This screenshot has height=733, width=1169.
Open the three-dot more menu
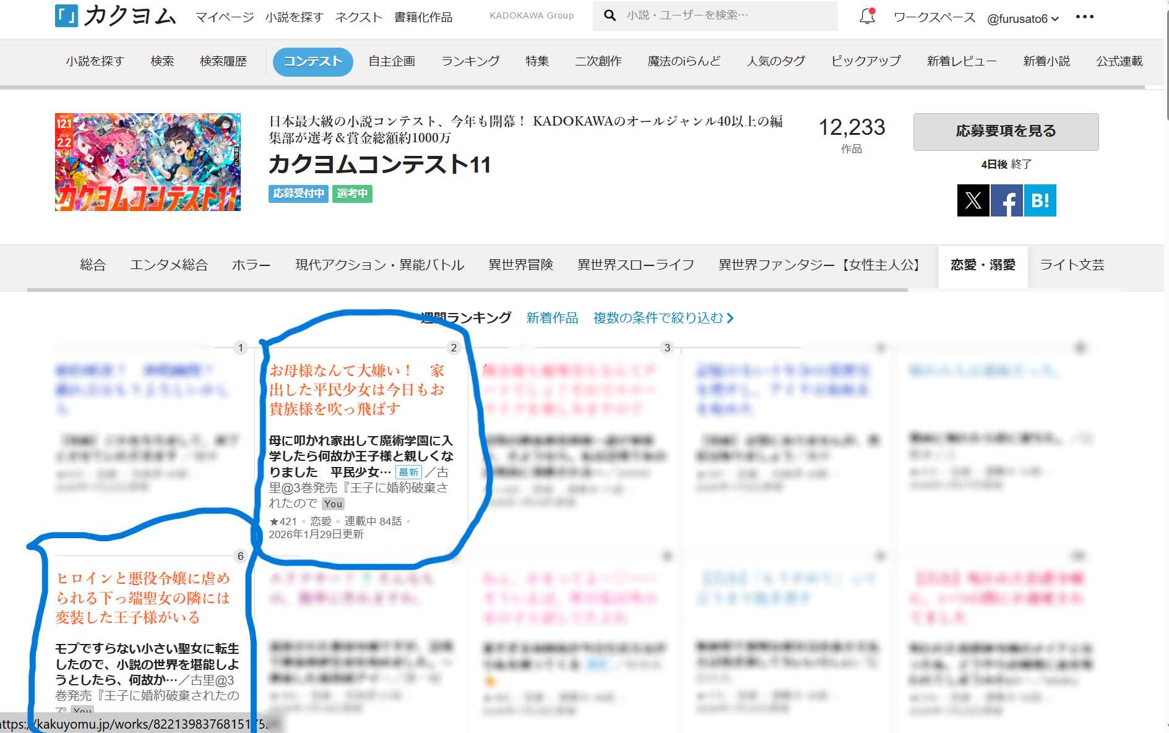pos(1084,17)
